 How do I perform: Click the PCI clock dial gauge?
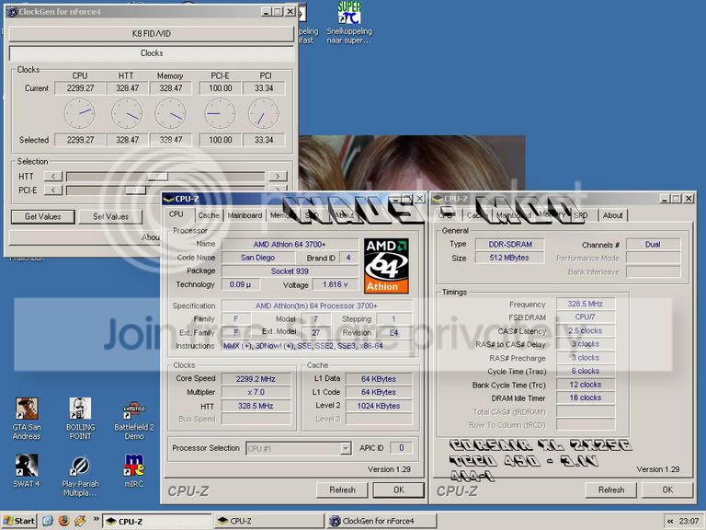[x=264, y=114]
